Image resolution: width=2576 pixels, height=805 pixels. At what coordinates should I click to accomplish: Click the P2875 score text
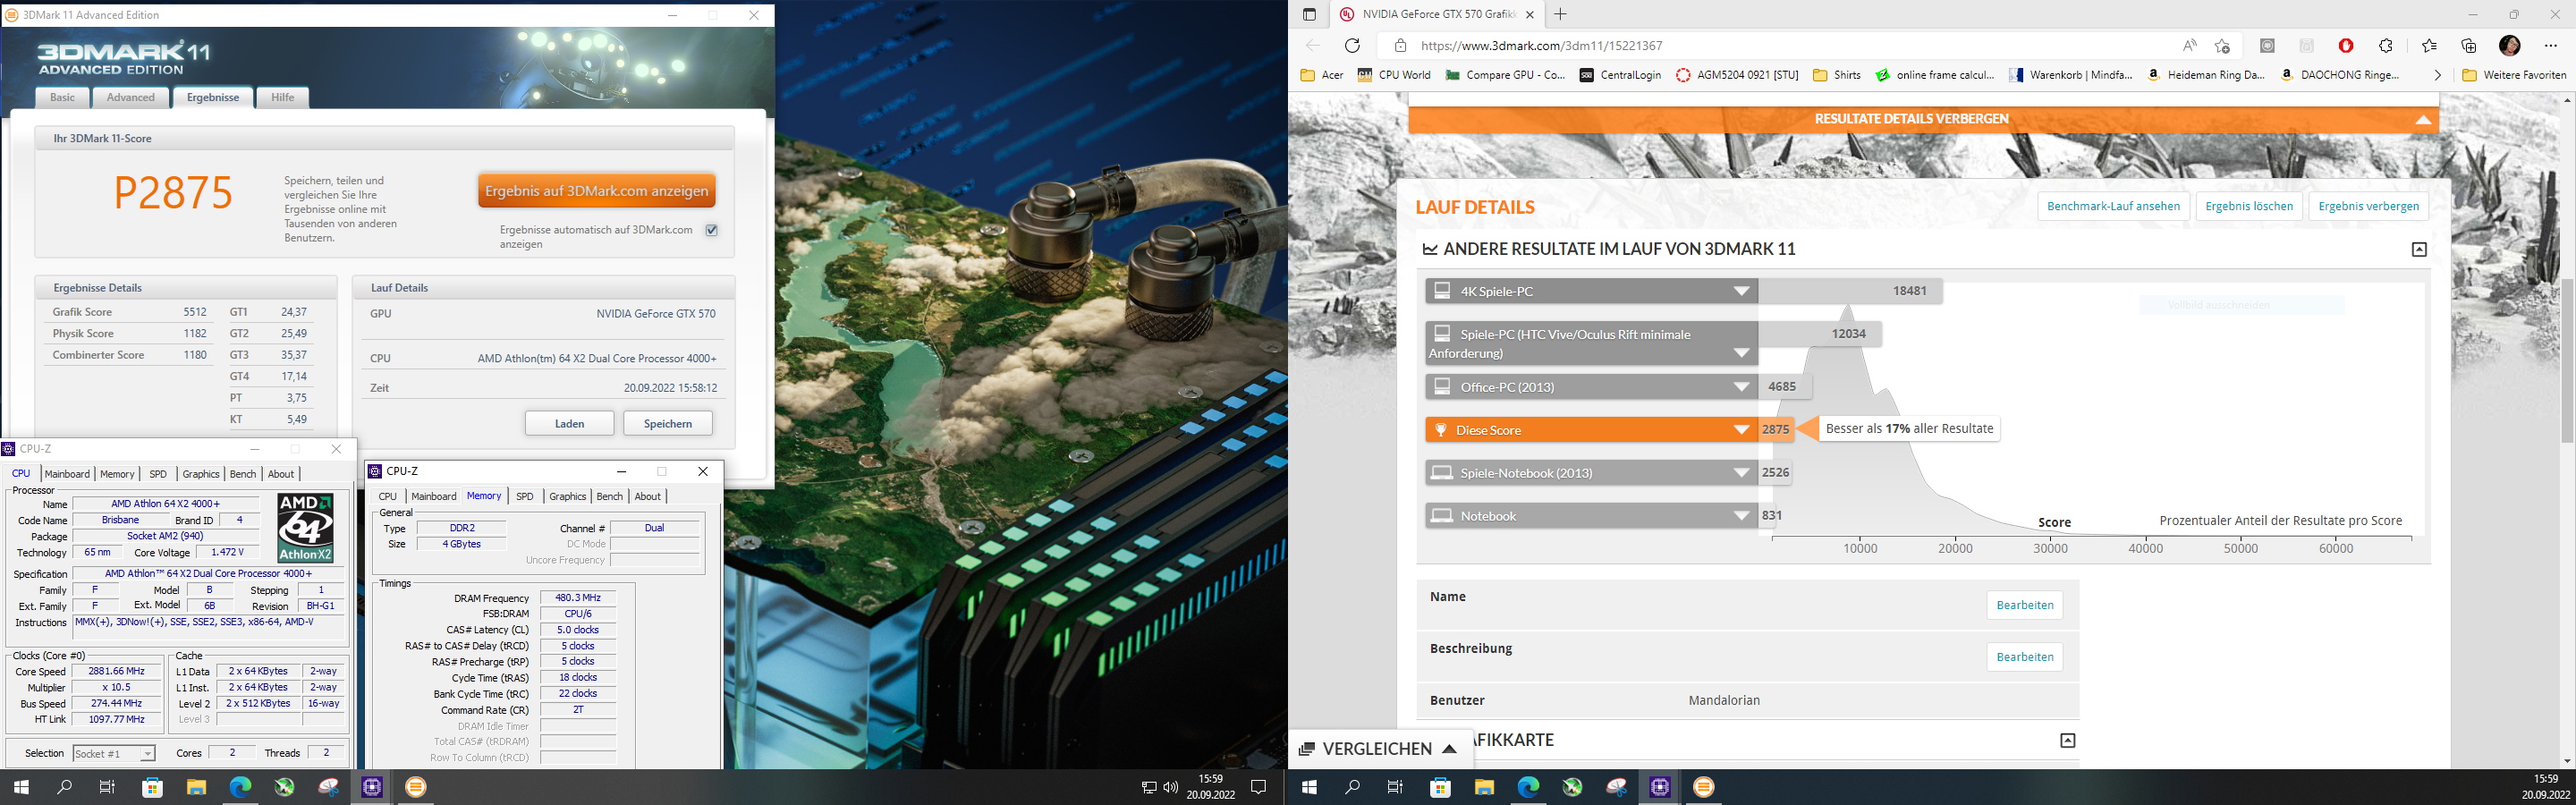click(x=173, y=193)
